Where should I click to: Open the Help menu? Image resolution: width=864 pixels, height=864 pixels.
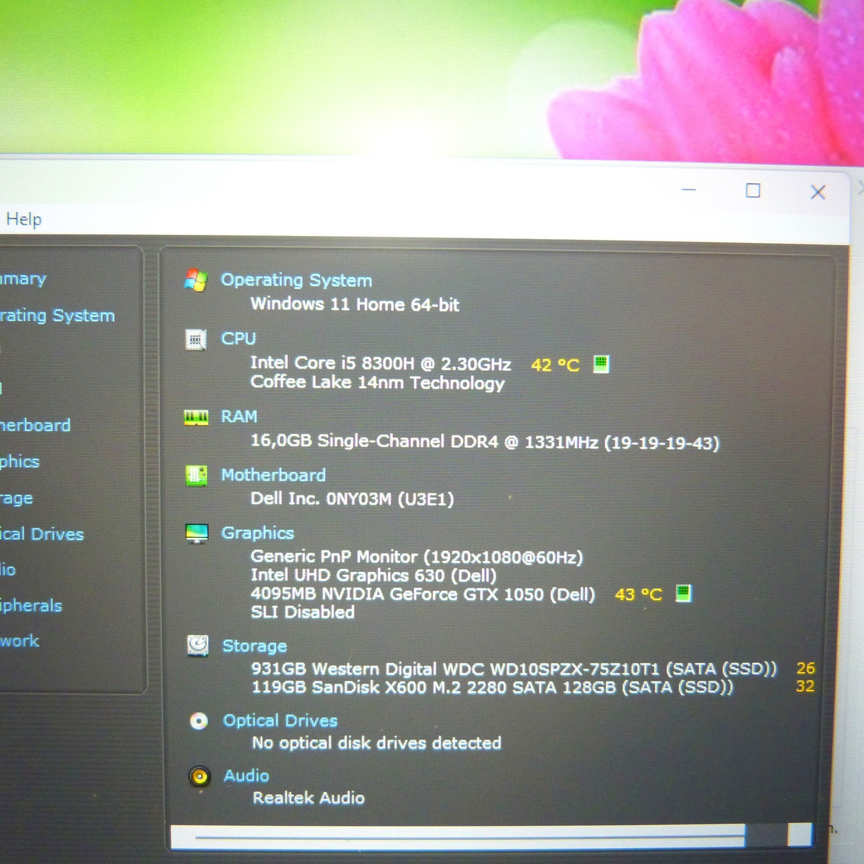click(24, 219)
